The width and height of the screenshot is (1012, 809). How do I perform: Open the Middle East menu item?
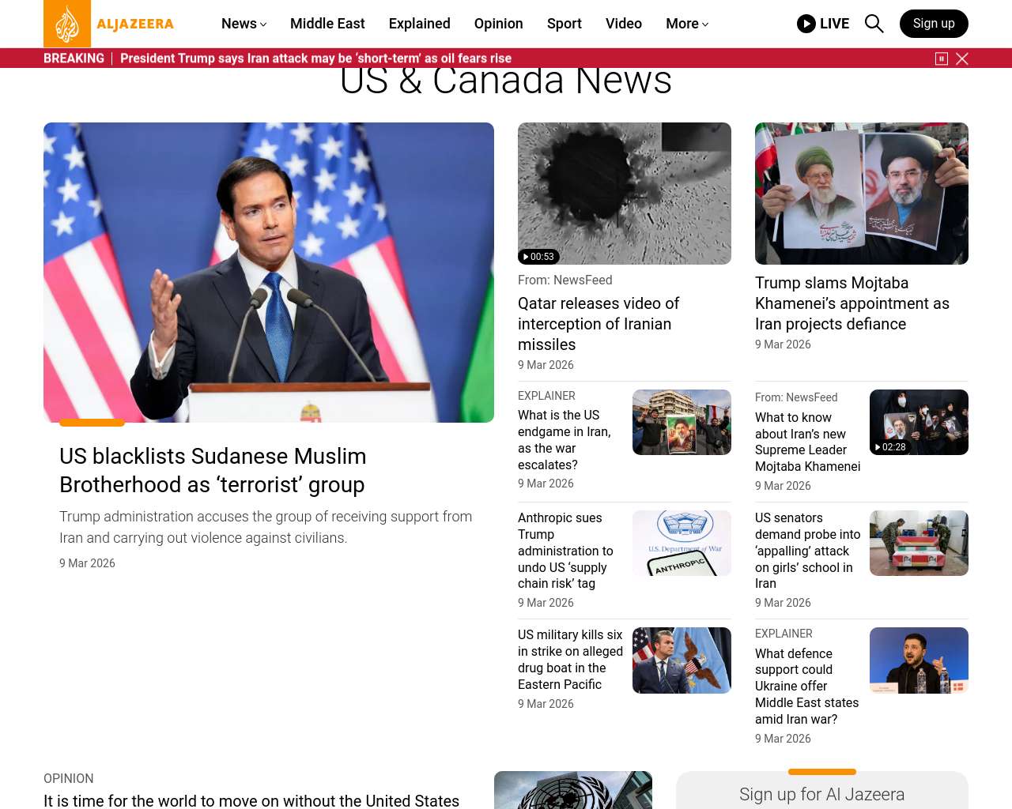pyautogui.click(x=327, y=24)
